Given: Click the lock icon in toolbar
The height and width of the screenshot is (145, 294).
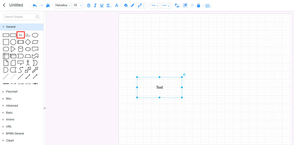Looking at the screenshot, I should pyautogui.click(x=198, y=6).
